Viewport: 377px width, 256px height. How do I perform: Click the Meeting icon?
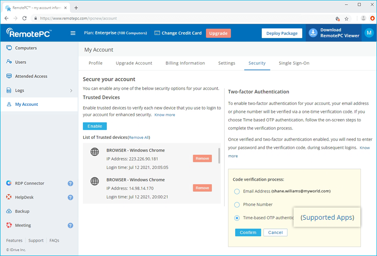(9, 225)
